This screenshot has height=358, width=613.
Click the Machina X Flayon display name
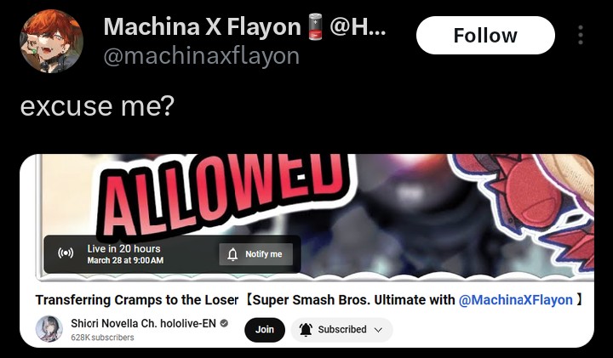tap(202, 27)
